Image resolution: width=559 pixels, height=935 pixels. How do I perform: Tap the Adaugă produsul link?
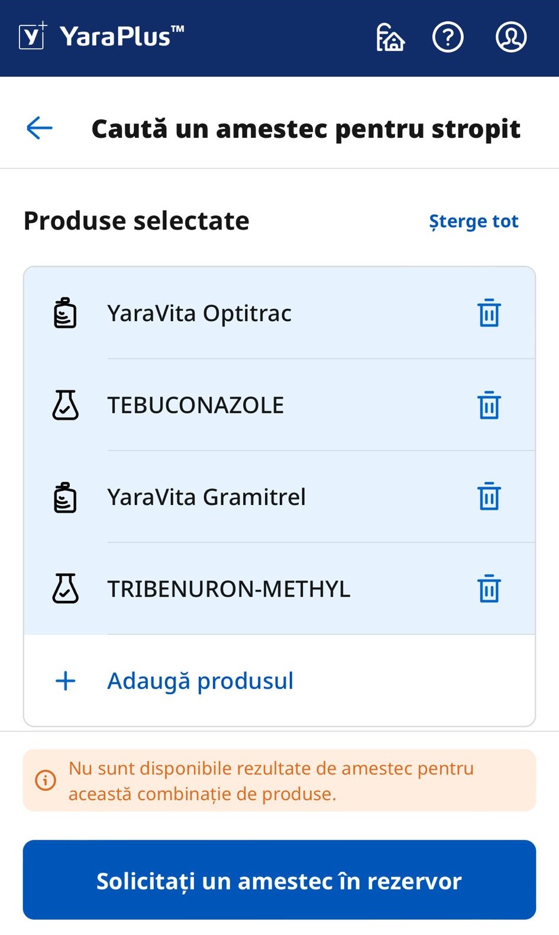(x=200, y=681)
